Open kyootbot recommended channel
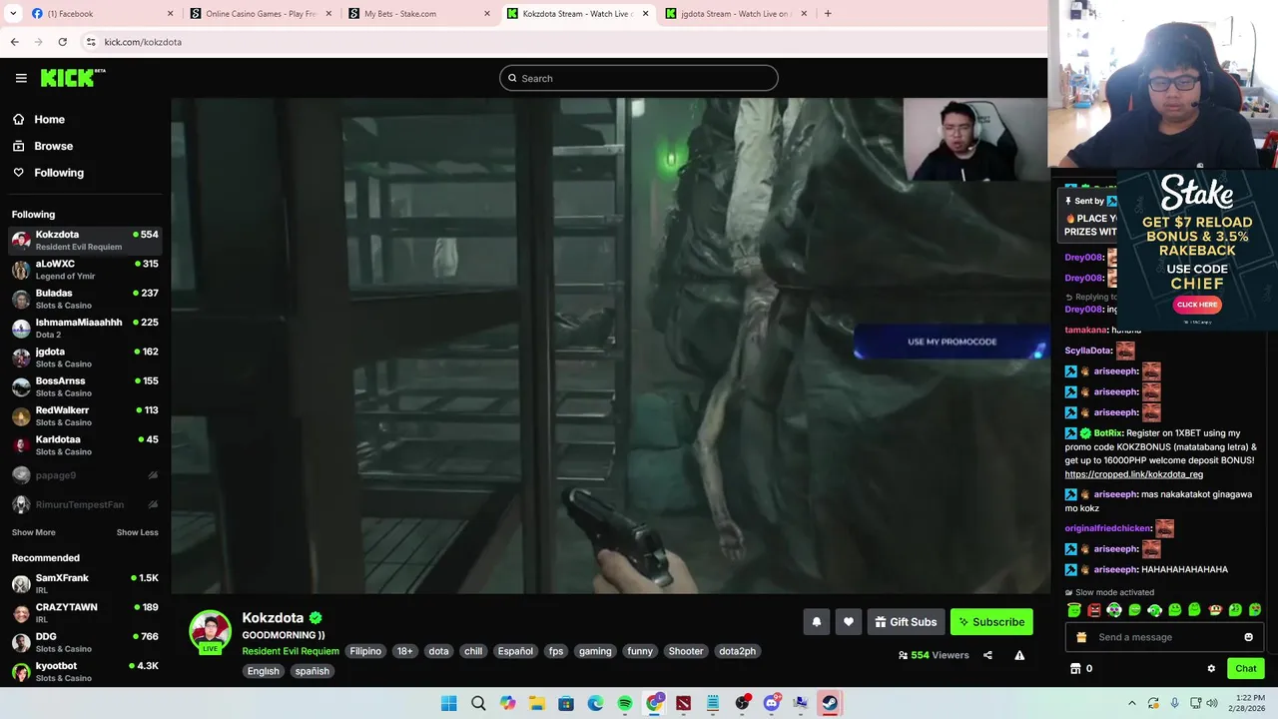This screenshot has height=719, width=1278. [x=85, y=671]
